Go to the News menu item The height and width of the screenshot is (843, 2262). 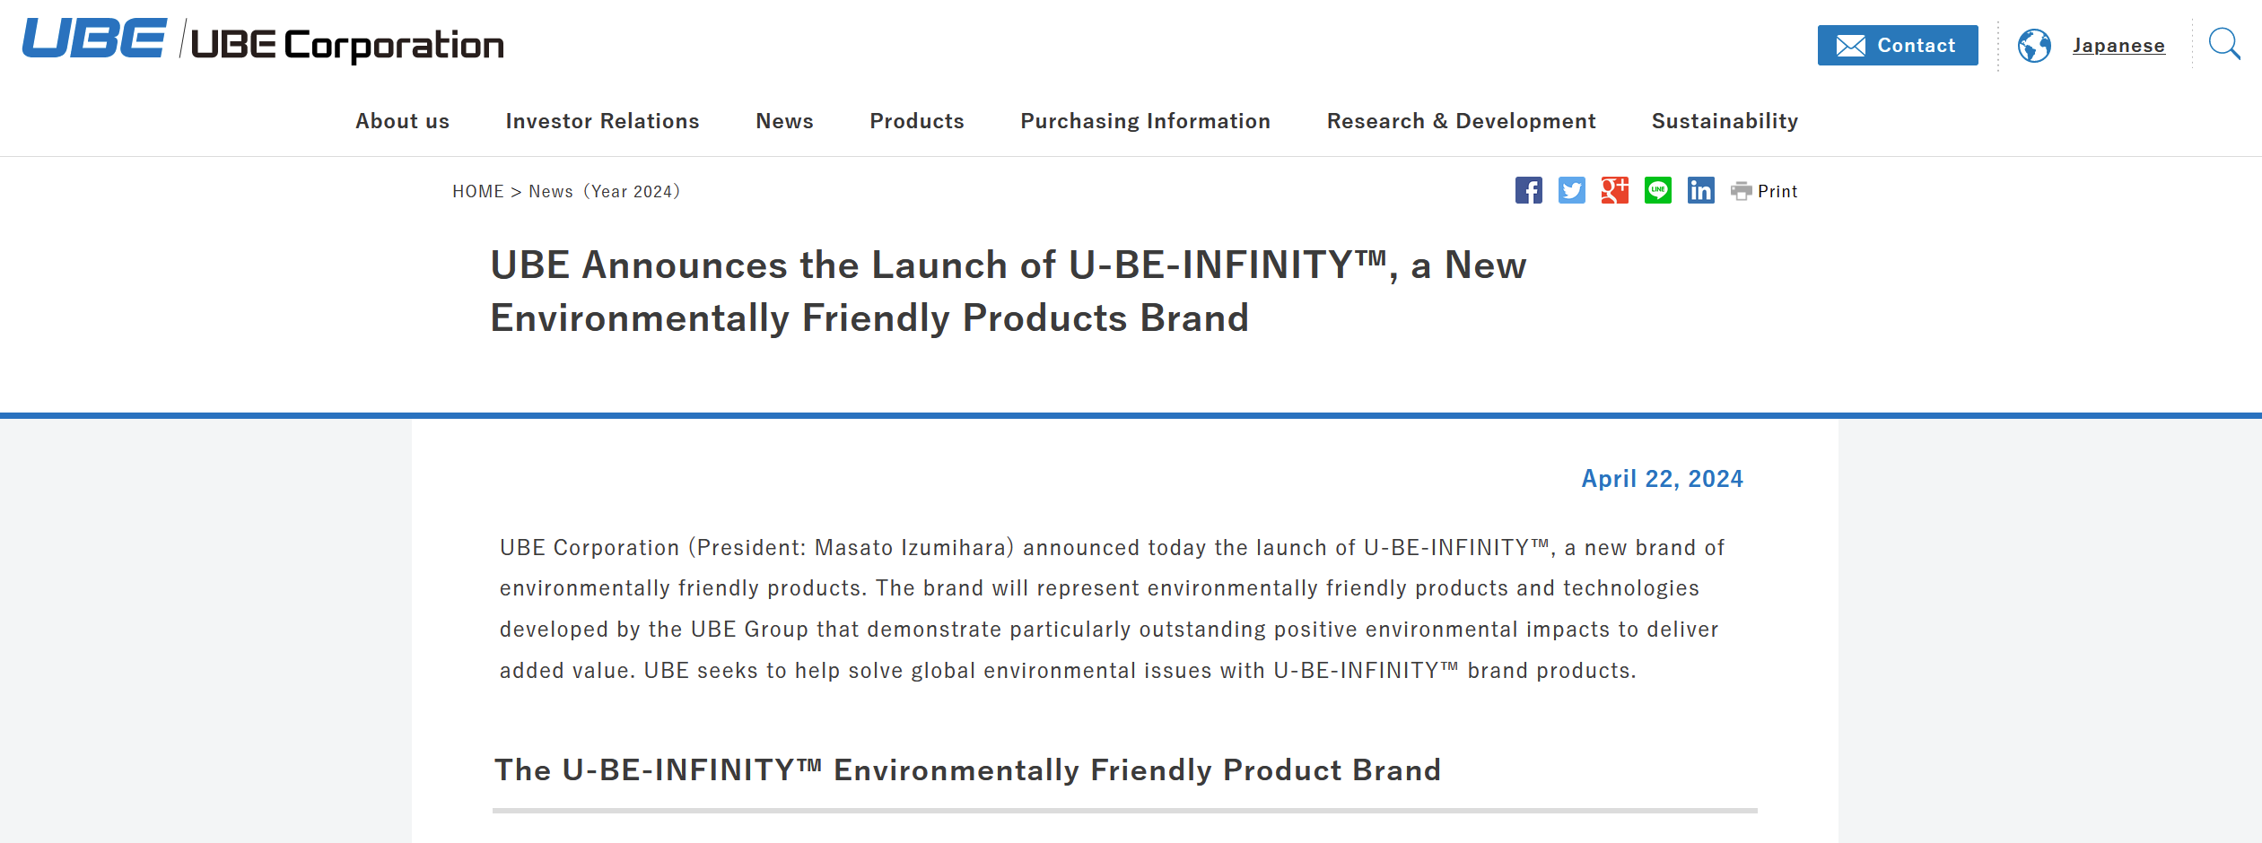pos(784,121)
